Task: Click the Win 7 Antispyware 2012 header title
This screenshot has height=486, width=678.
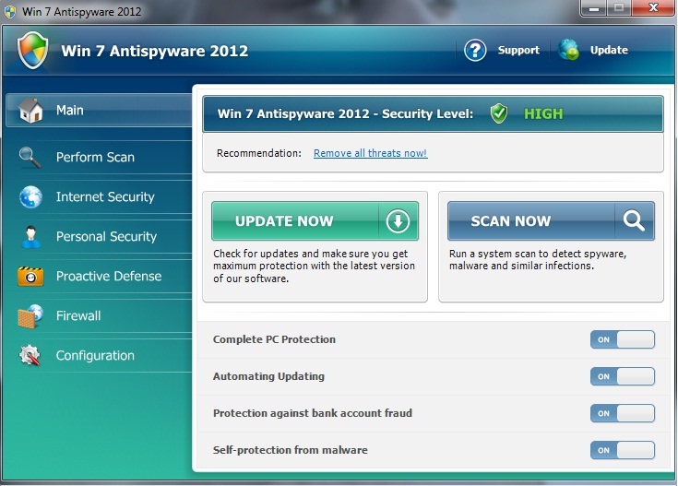Action: pyautogui.click(x=154, y=51)
